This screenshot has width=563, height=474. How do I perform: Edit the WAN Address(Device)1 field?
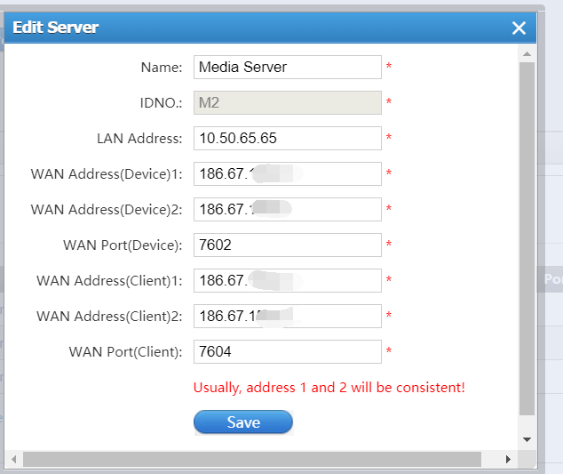pos(287,173)
